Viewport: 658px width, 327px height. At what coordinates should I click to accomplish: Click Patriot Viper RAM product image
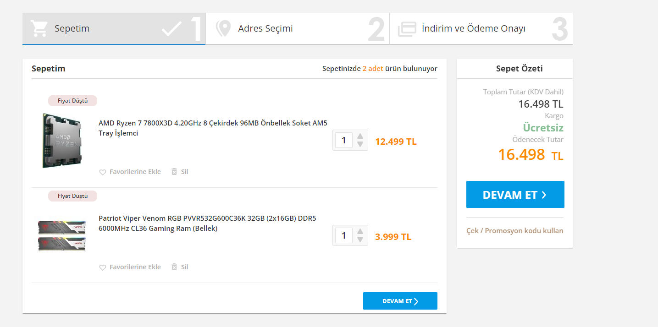pyautogui.click(x=62, y=235)
